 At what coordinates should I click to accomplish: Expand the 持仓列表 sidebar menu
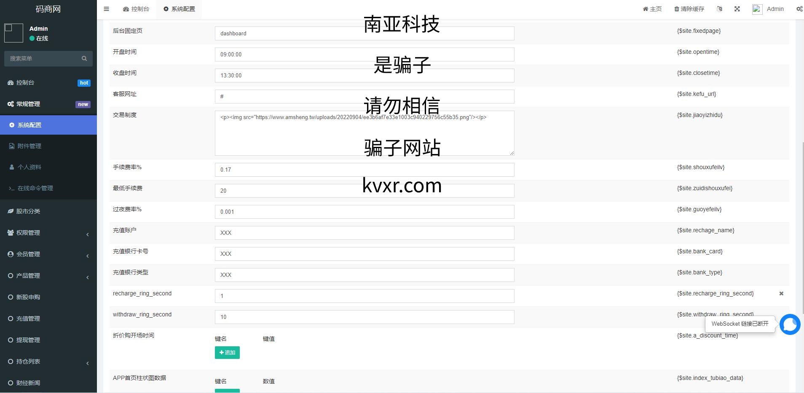tap(48, 361)
